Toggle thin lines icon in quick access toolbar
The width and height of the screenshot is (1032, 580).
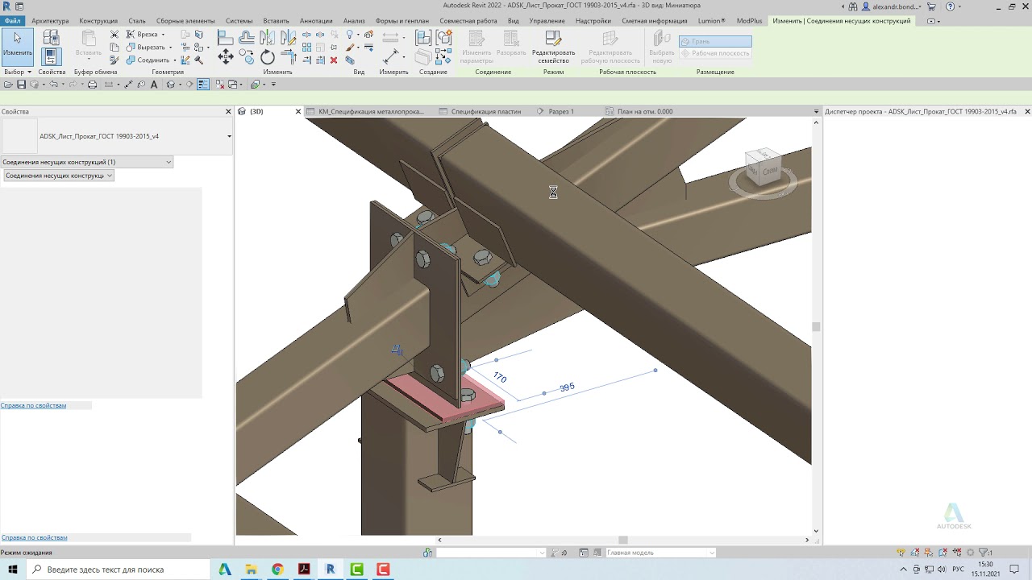tap(202, 85)
